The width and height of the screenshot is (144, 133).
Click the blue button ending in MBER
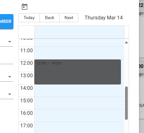tap(7, 22)
